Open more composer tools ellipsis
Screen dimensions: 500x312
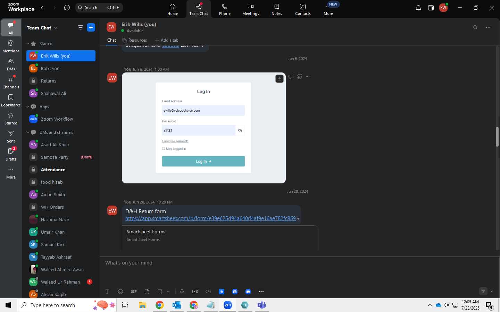pos(261,292)
